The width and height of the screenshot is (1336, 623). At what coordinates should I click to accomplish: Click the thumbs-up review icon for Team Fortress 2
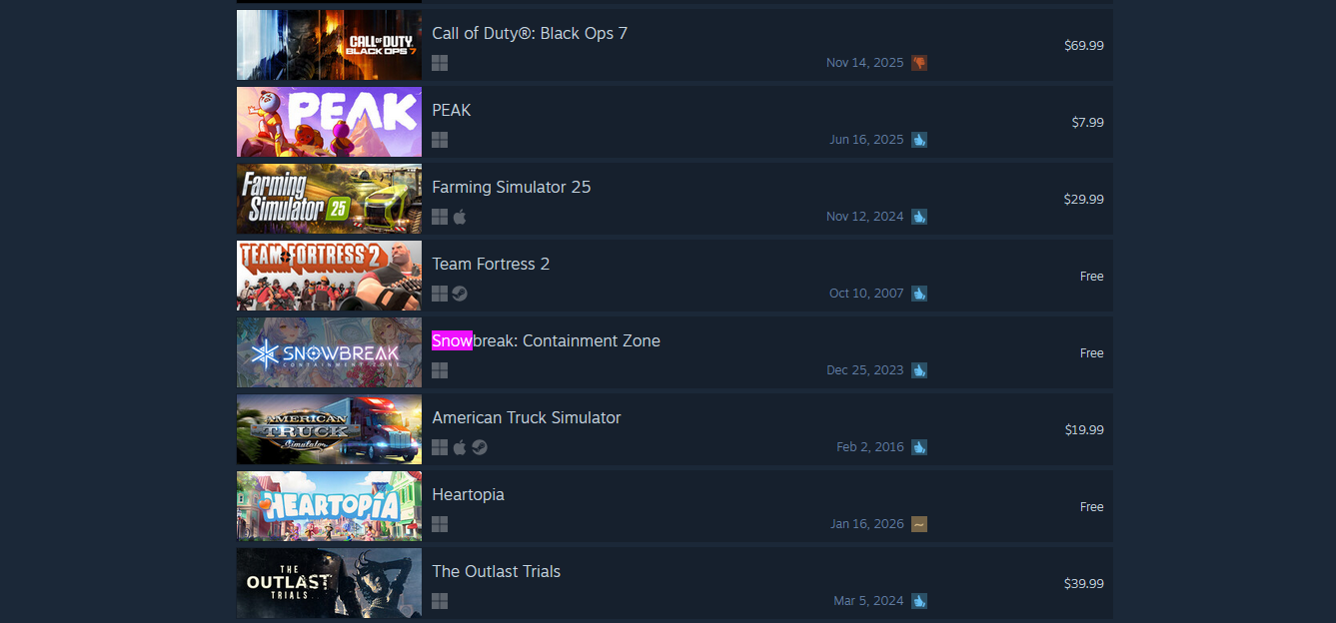[919, 294]
